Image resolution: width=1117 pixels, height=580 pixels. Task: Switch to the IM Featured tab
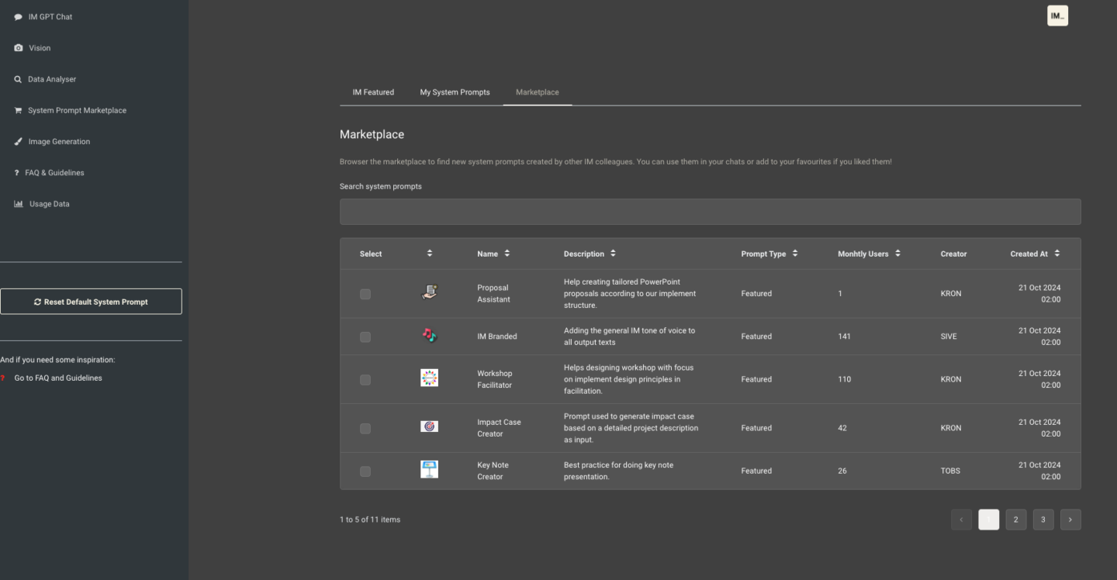(373, 92)
